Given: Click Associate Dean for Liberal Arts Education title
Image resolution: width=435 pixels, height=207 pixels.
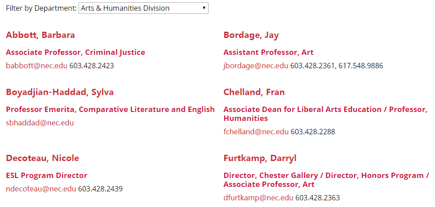Looking at the screenshot, I should pyautogui.click(x=325, y=109).
